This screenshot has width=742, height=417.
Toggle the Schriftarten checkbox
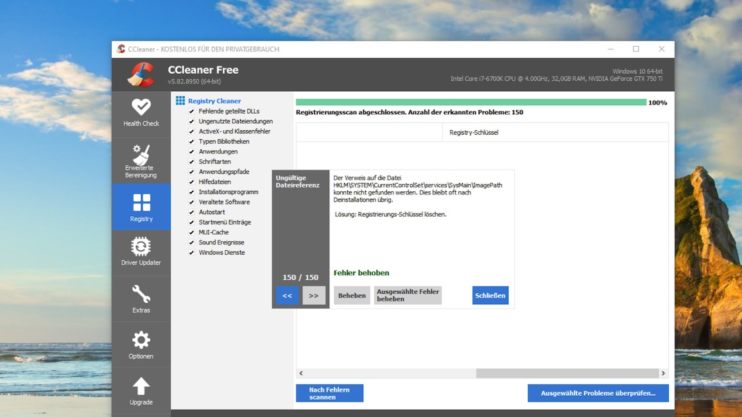coord(192,162)
